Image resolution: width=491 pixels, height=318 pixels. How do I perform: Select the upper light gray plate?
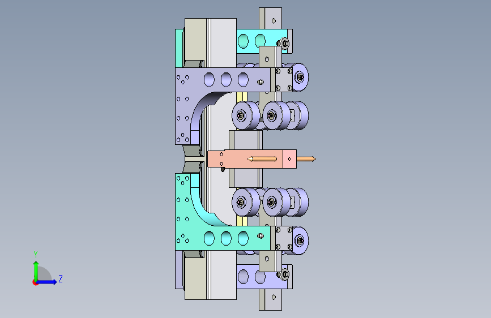(x=223, y=43)
